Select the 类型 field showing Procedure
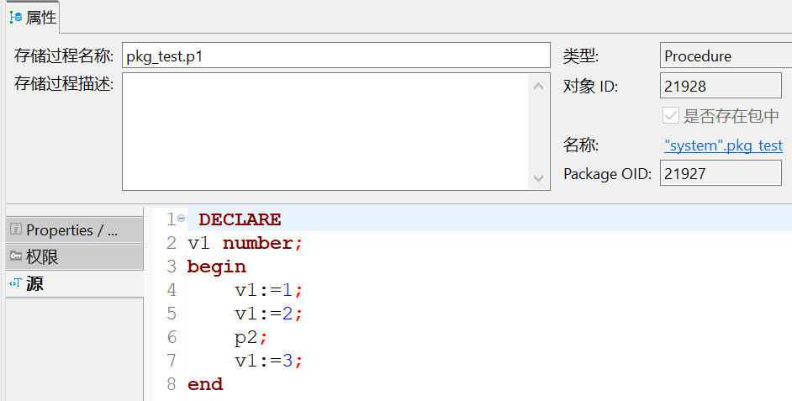The image size is (792, 401). [725, 56]
